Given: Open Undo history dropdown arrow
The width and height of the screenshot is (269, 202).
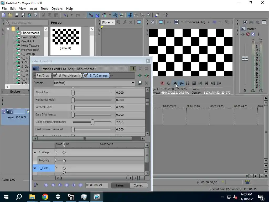Looking at the screenshot, I should [x=71, y=15].
